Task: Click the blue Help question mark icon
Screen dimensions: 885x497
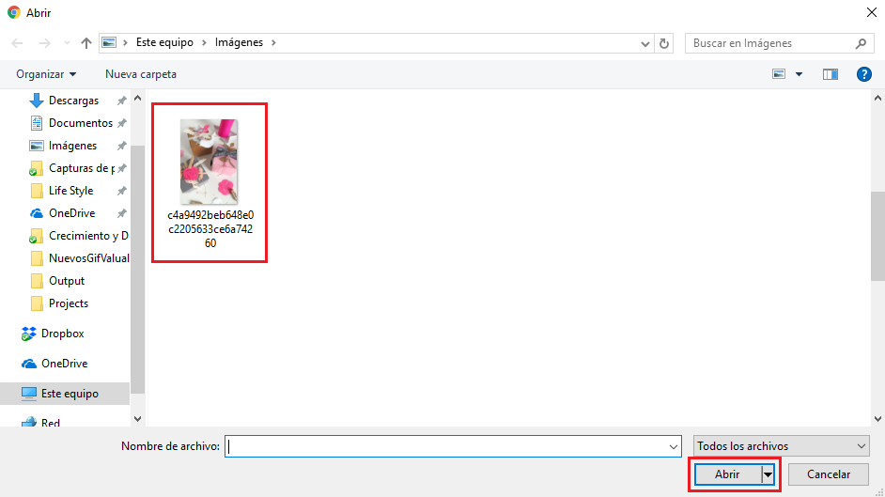Action: (x=863, y=74)
